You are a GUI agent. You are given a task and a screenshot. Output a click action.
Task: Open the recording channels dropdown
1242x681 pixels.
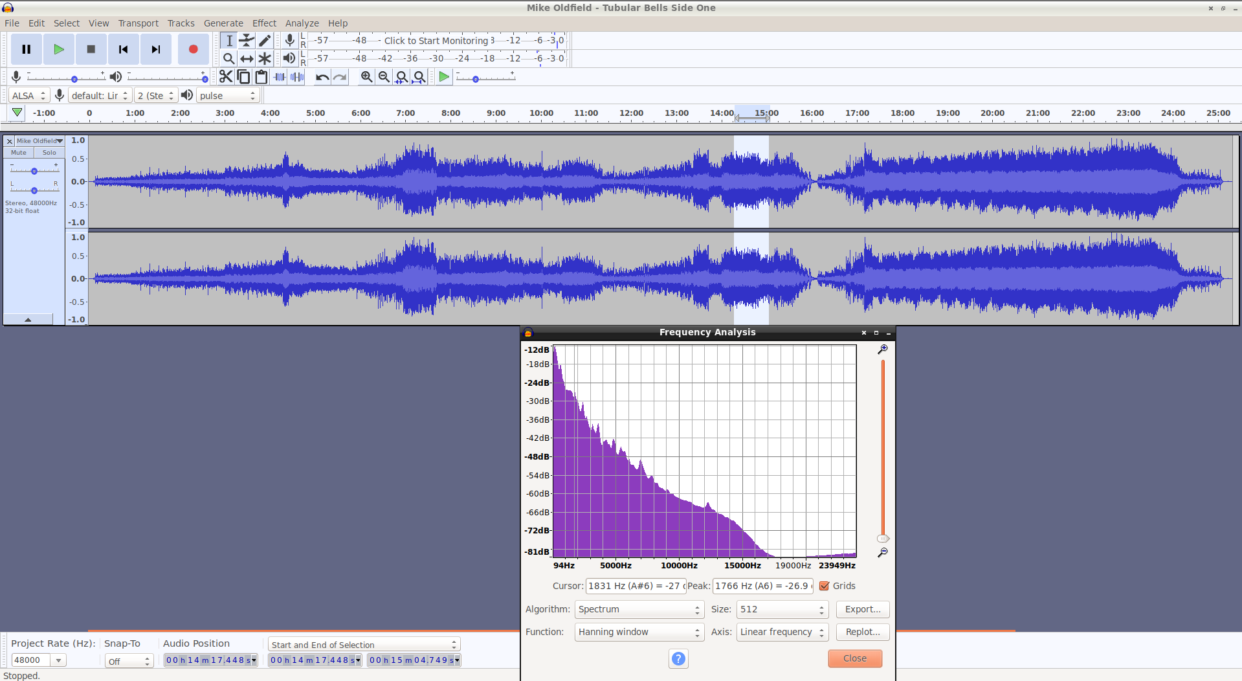pos(156,95)
